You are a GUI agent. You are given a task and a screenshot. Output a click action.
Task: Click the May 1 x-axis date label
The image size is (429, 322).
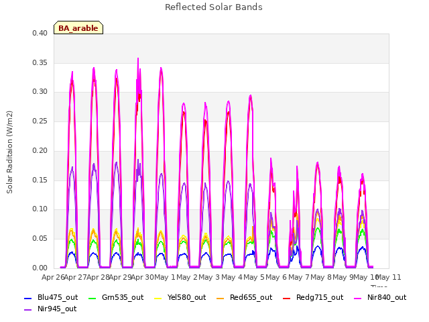165,277
